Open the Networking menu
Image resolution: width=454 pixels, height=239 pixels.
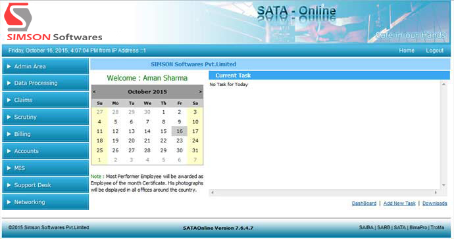pos(45,202)
